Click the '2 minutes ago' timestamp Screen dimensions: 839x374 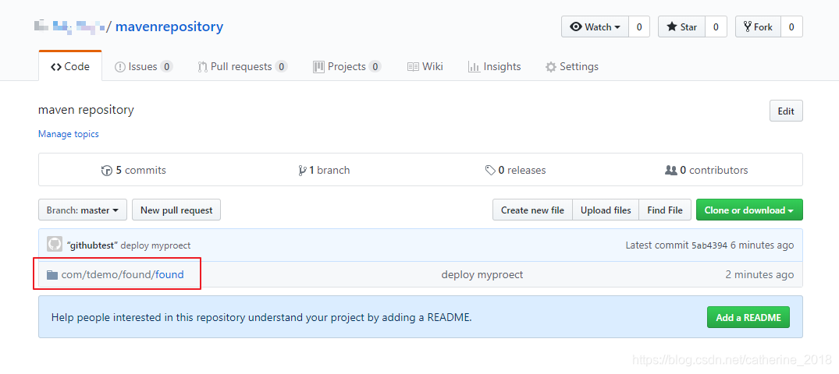click(759, 274)
